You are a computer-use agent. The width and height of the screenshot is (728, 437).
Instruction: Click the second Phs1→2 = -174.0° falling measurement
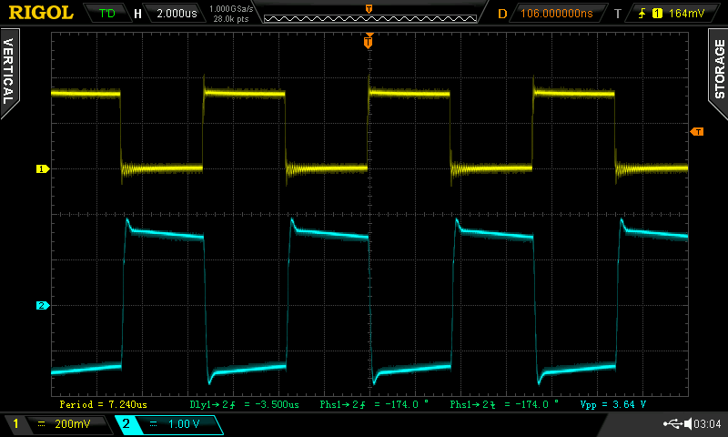tap(504, 404)
